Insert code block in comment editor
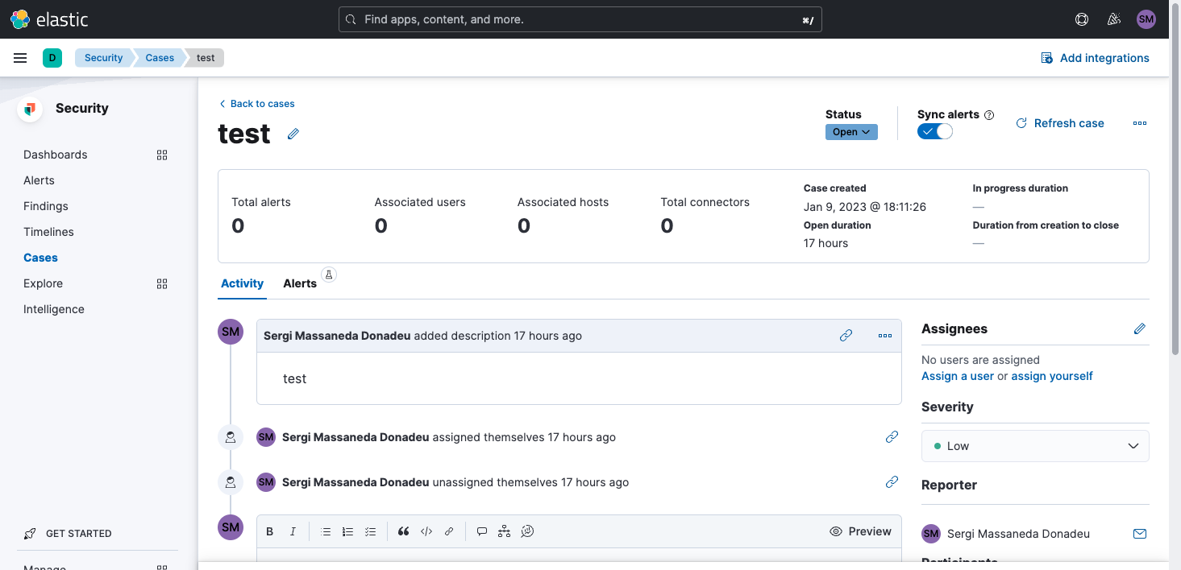The width and height of the screenshot is (1181, 570). click(x=426, y=531)
